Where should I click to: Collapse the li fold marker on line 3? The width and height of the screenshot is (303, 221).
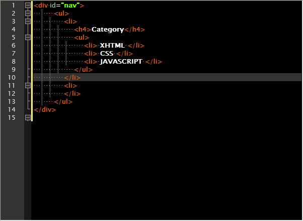(x=28, y=21)
